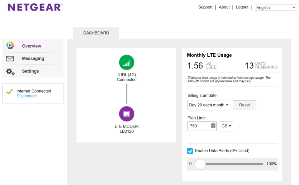
Task: Click the Plan Limit input field
Action: click(x=199, y=126)
